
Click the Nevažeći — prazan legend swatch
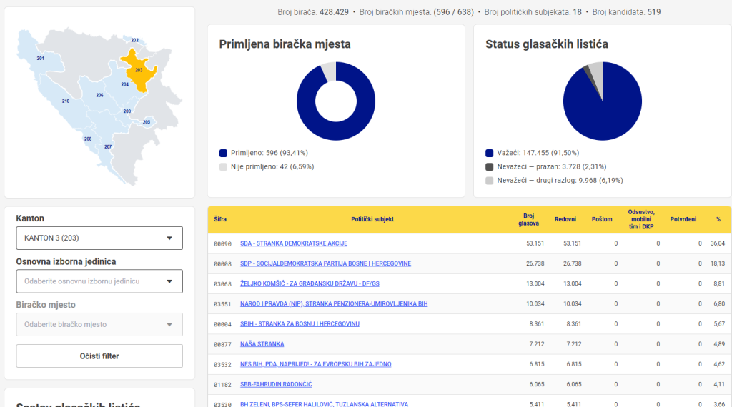point(489,167)
